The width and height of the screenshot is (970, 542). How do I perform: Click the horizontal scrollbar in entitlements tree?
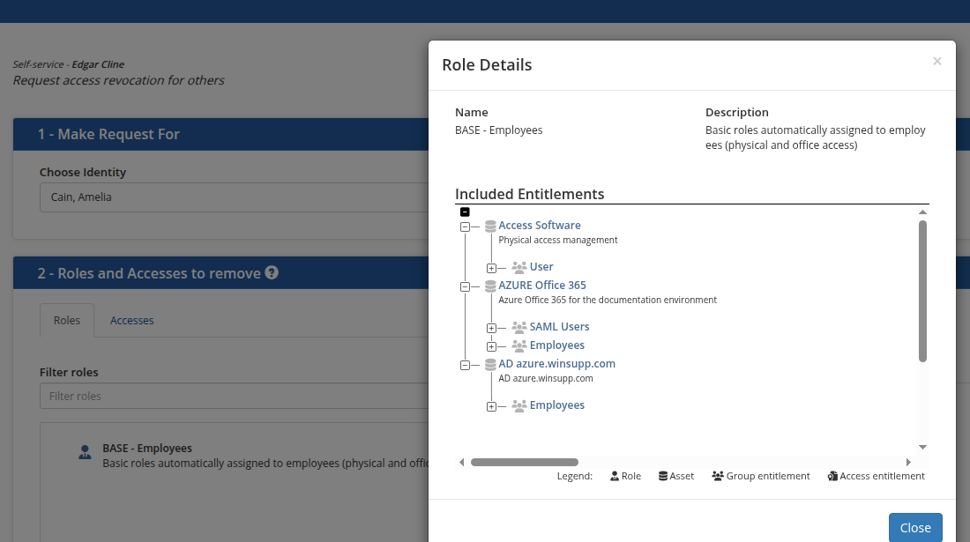click(x=525, y=462)
